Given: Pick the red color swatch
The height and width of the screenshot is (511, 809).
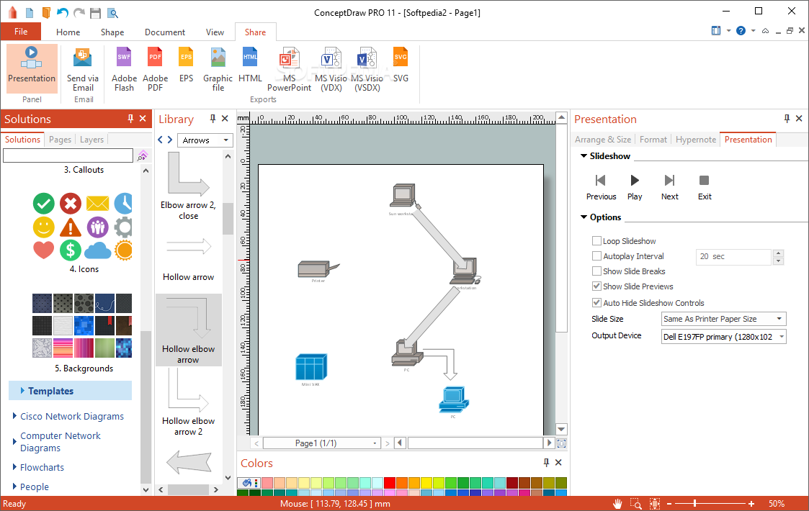Looking at the screenshot, I should tap(390, 483).
